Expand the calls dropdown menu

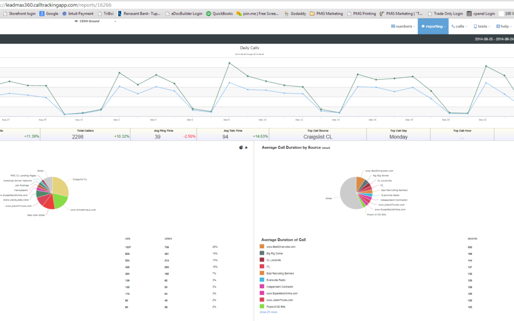click(459, 27)
